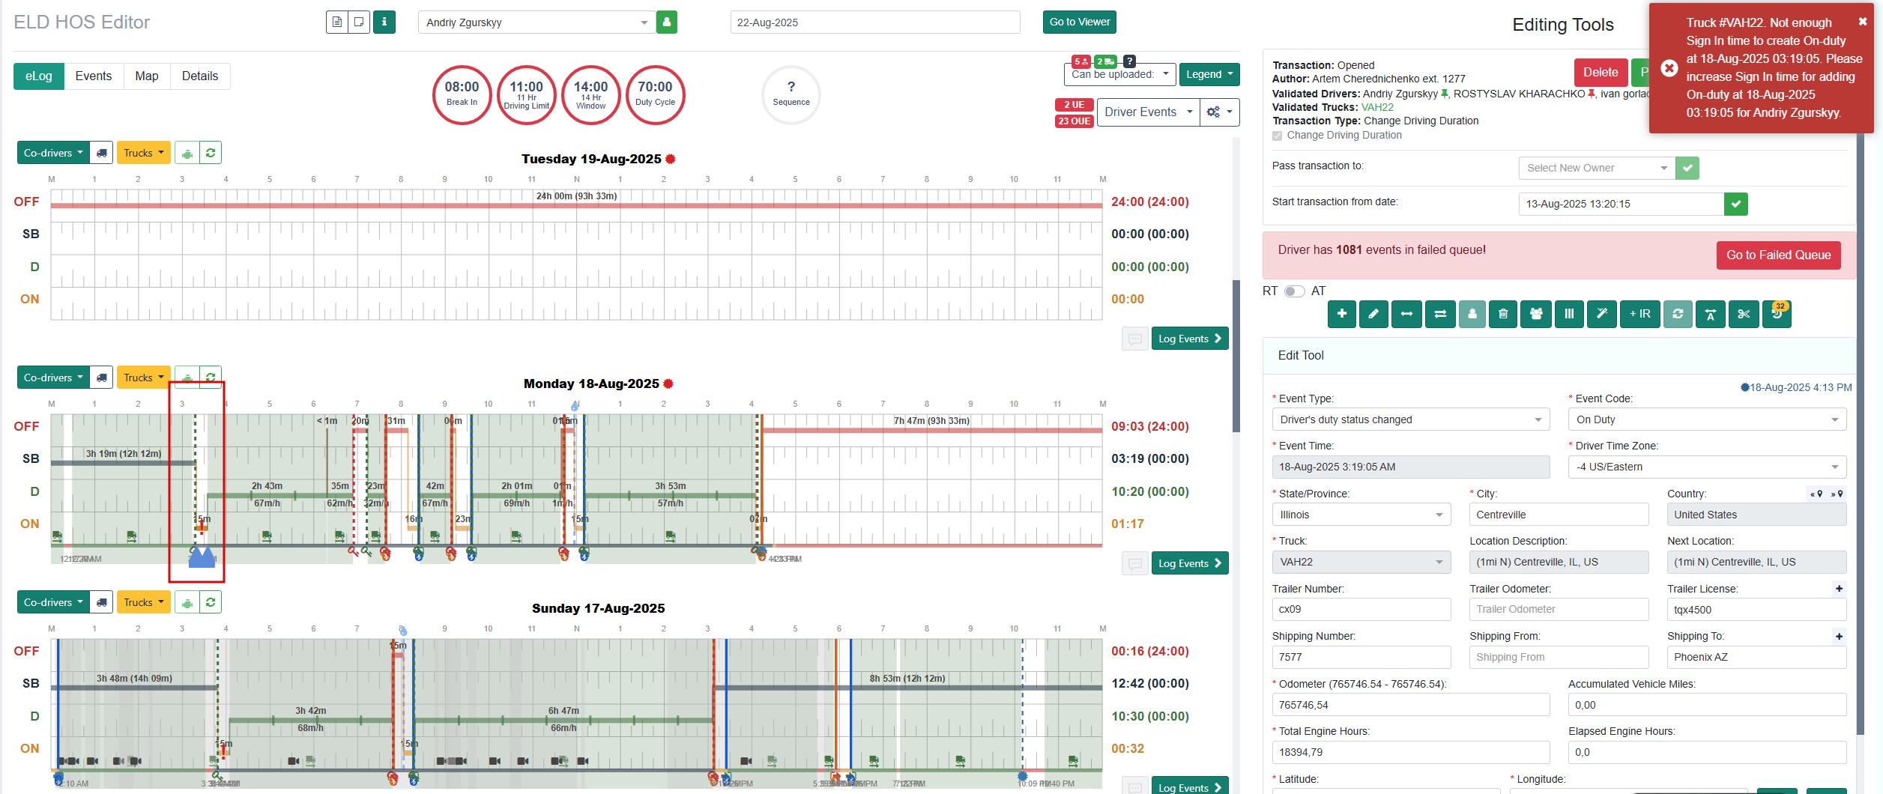Viewport: 1883px width, 794px height.
Task: Click the three vertical bars tool
Action: [1569, 314]
